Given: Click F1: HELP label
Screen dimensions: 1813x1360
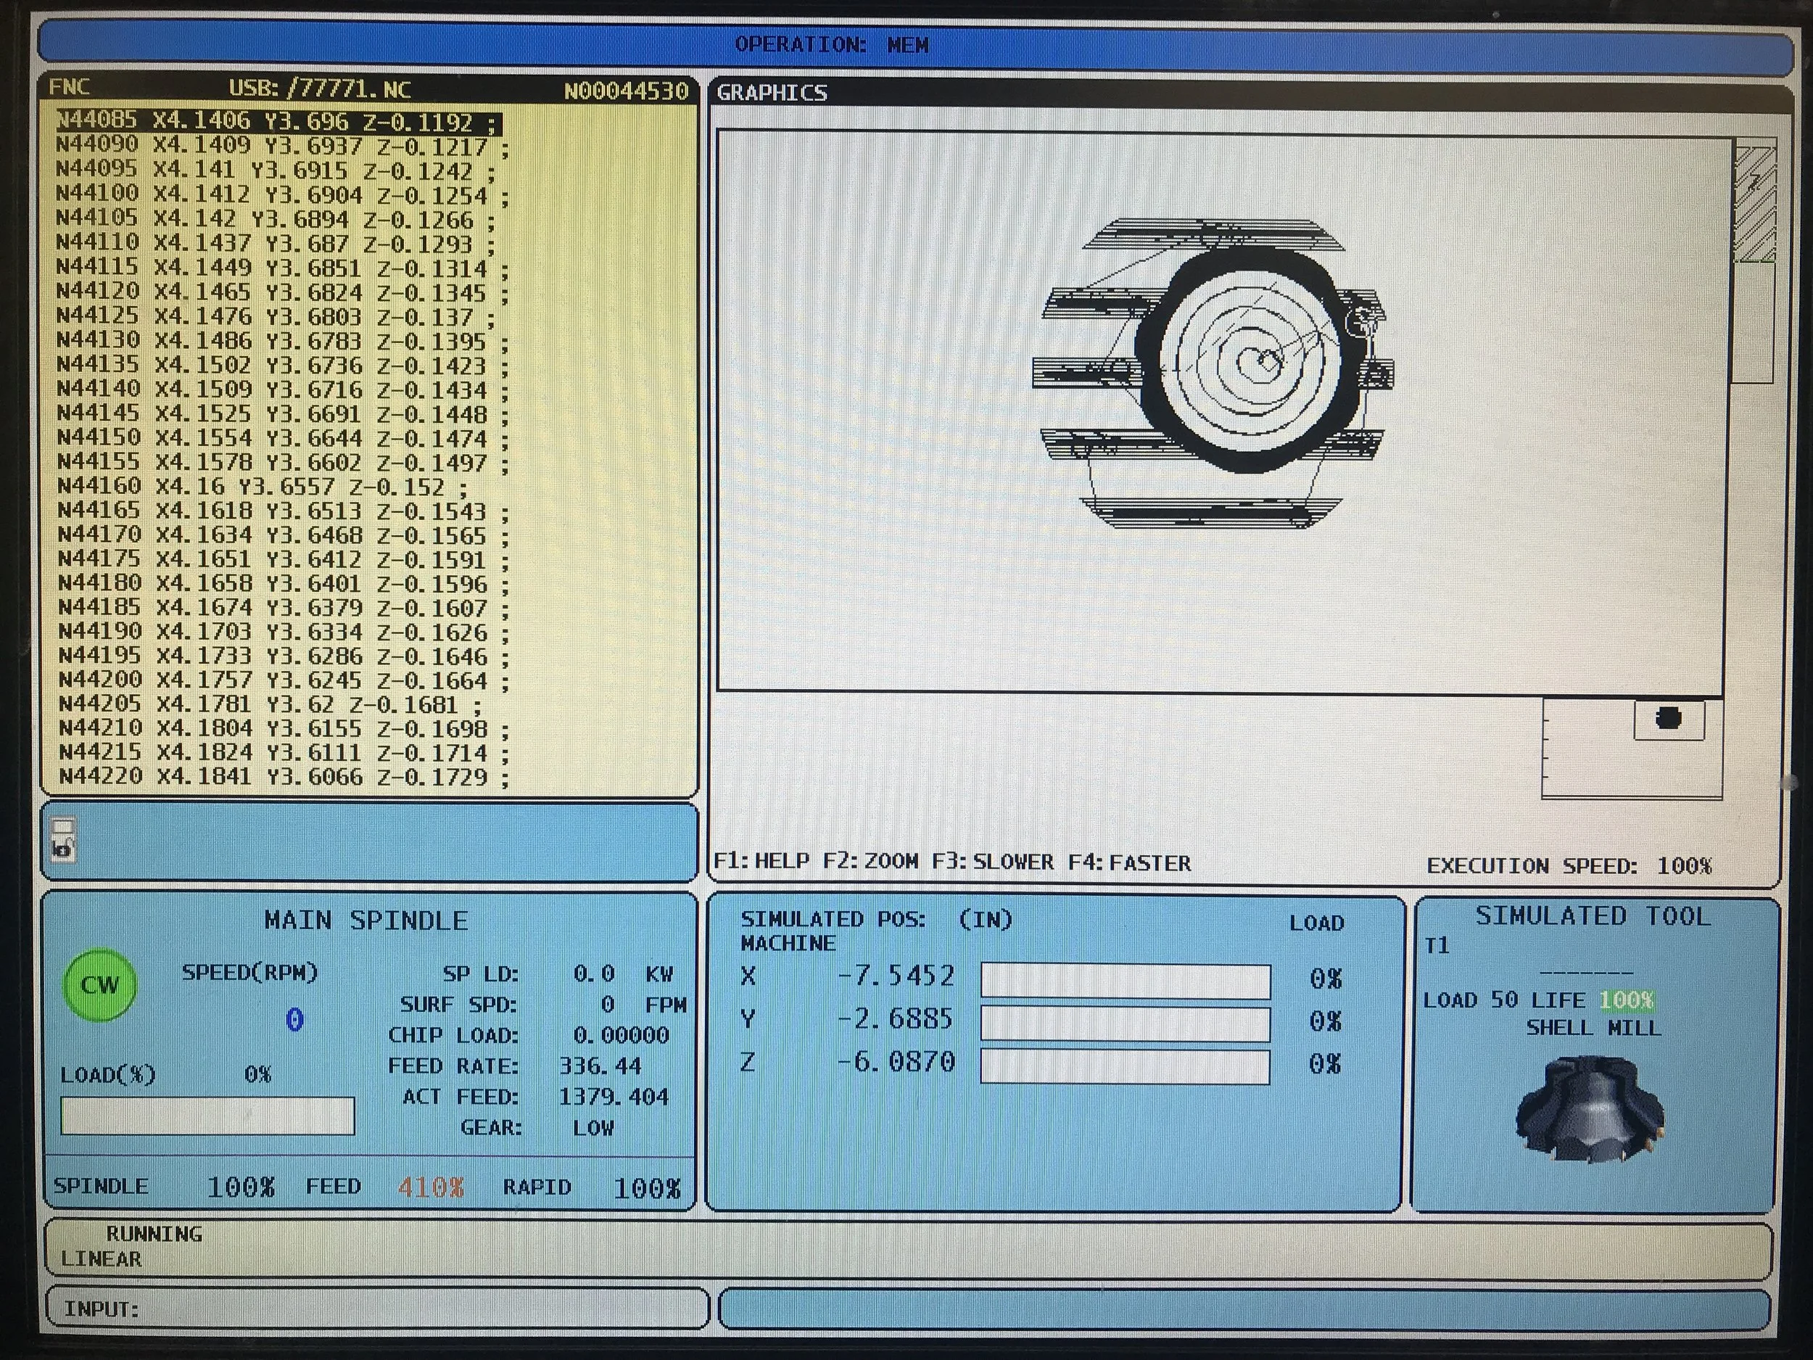Looking at the screenshot, I should [x=761, y=861].
